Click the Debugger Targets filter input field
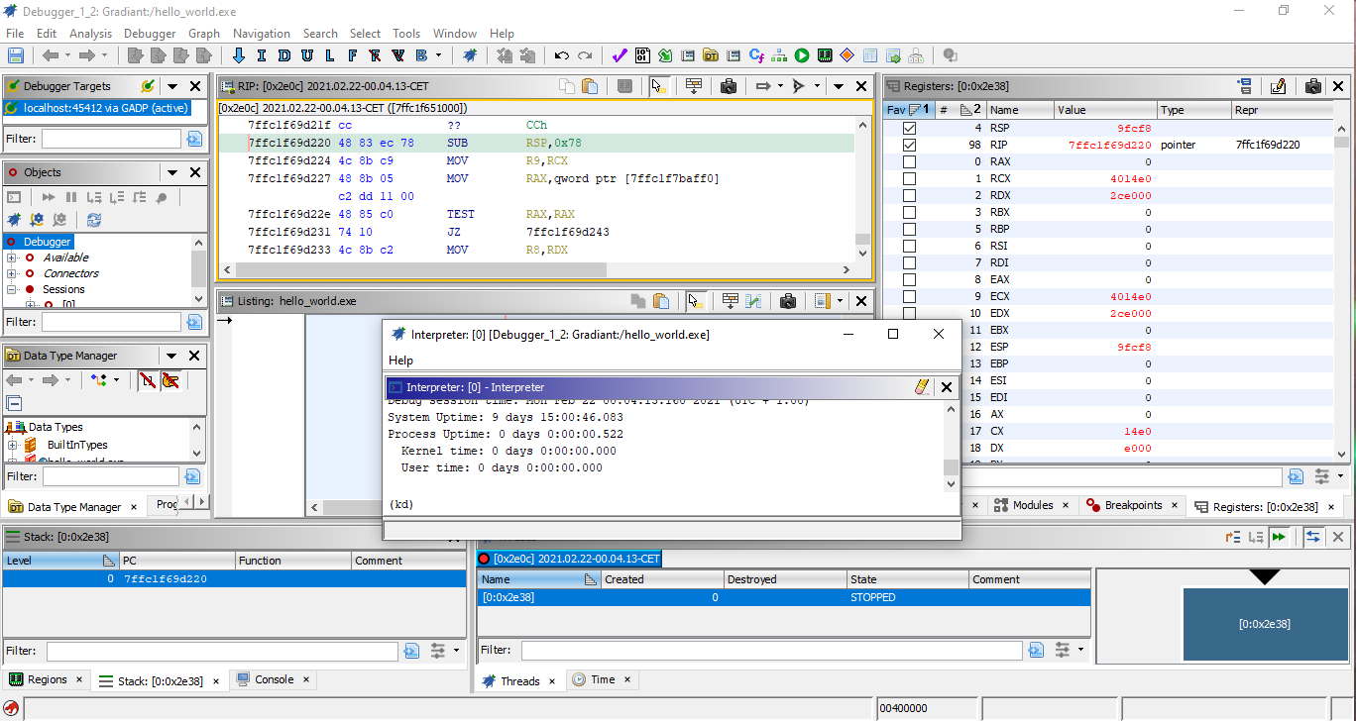Viewport: 1356px width, 721px height. [x=111, y=139]
